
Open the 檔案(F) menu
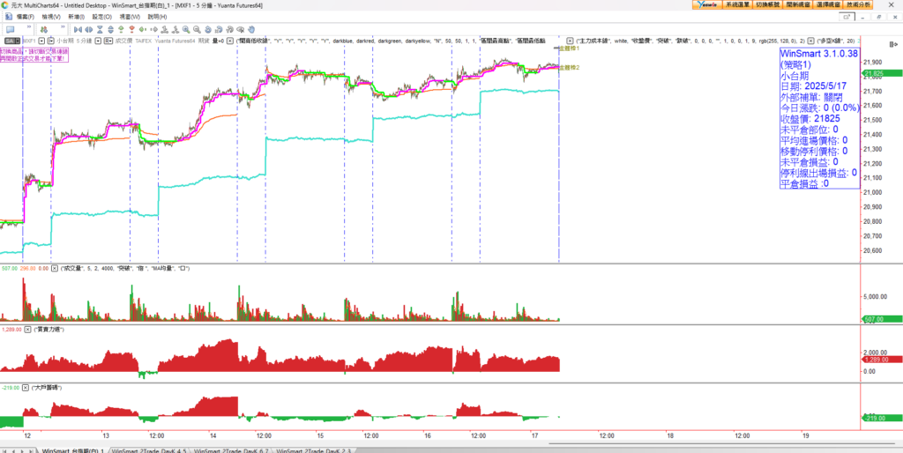click(26, 16)
